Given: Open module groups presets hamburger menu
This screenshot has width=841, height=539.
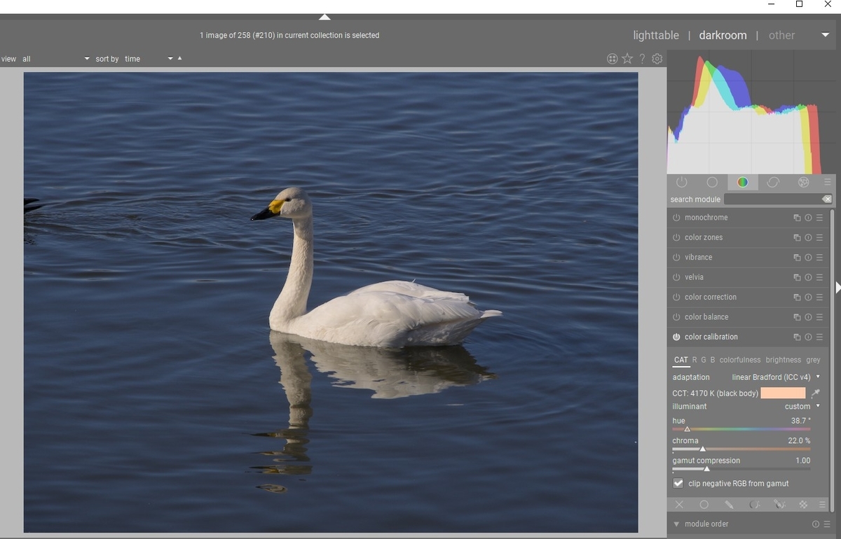Looking at the screenshot, I should coord(828,182).
